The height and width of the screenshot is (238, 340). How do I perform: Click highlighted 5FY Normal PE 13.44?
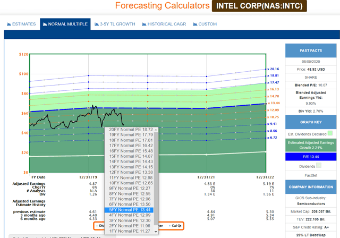130,210
